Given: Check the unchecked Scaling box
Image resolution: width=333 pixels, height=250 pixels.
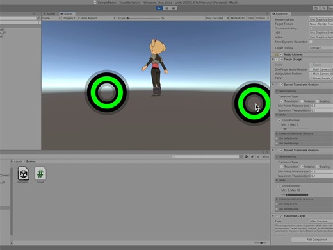Looking at the screenshot, I should pos(318,101).
